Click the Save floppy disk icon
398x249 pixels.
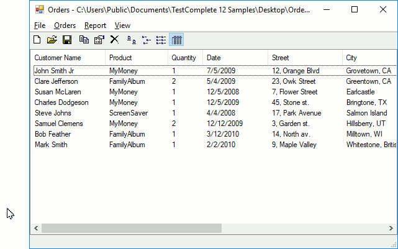(67, 40)
